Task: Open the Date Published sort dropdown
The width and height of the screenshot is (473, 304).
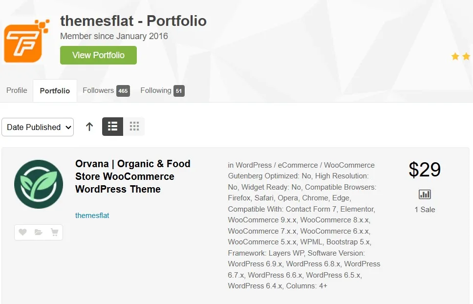Action: pyautogui.click(x=38, y=127)
